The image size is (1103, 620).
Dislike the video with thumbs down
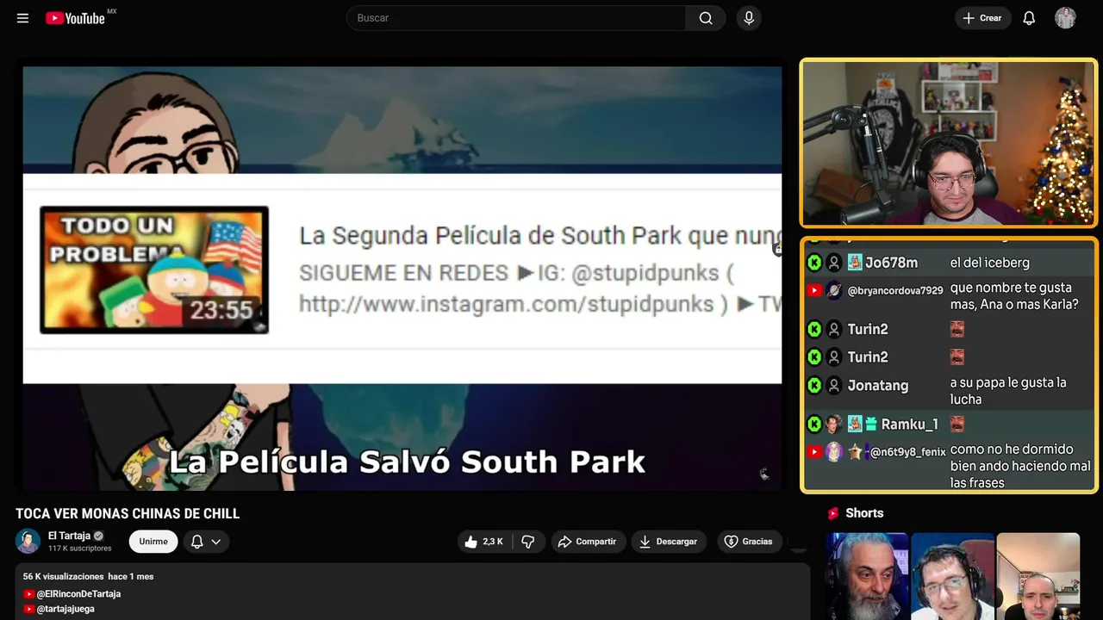[x=528, y=542]
